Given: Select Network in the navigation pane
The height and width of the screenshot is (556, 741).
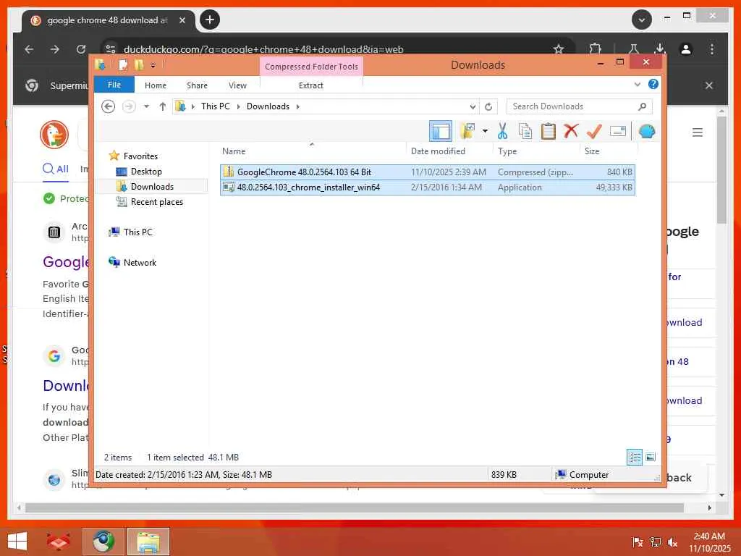Looking at the screenshot, I should (x=140, y=262).
